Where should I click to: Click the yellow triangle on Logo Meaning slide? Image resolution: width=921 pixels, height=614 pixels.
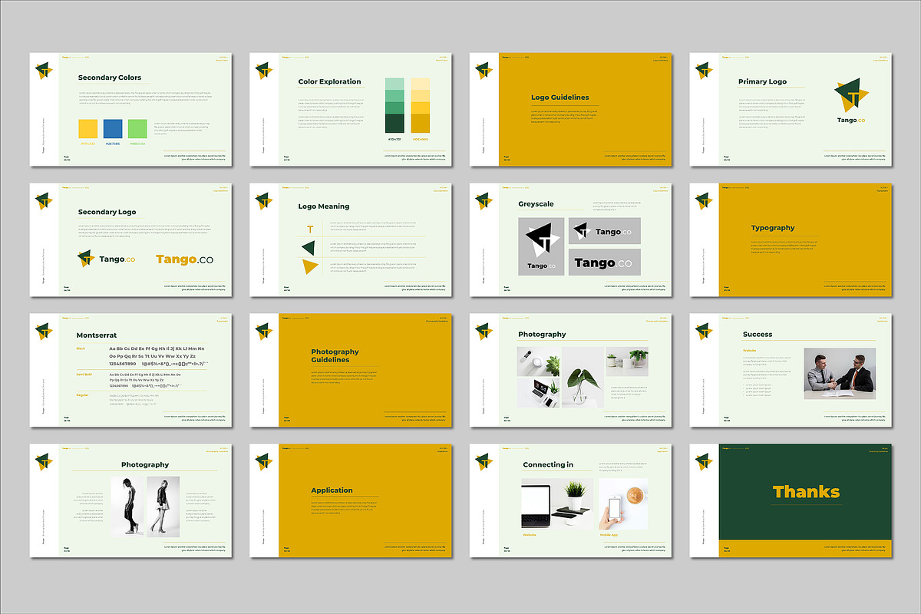click(309, 267)
